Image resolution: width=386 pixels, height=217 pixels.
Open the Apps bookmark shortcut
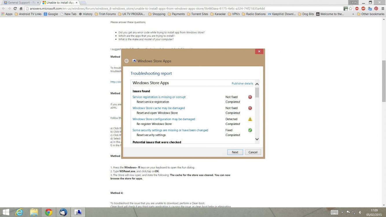pos(7,14)
